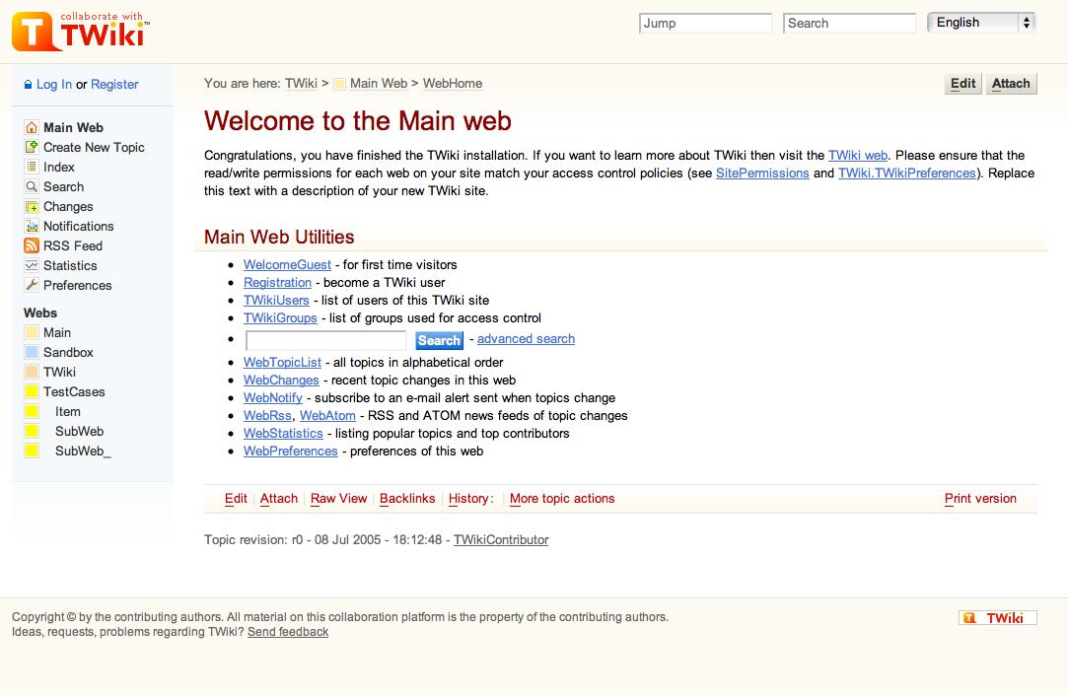Click the RSS Feed orange icon
Viewport: 1068px width, 695px height.
(x=32, y=245)
